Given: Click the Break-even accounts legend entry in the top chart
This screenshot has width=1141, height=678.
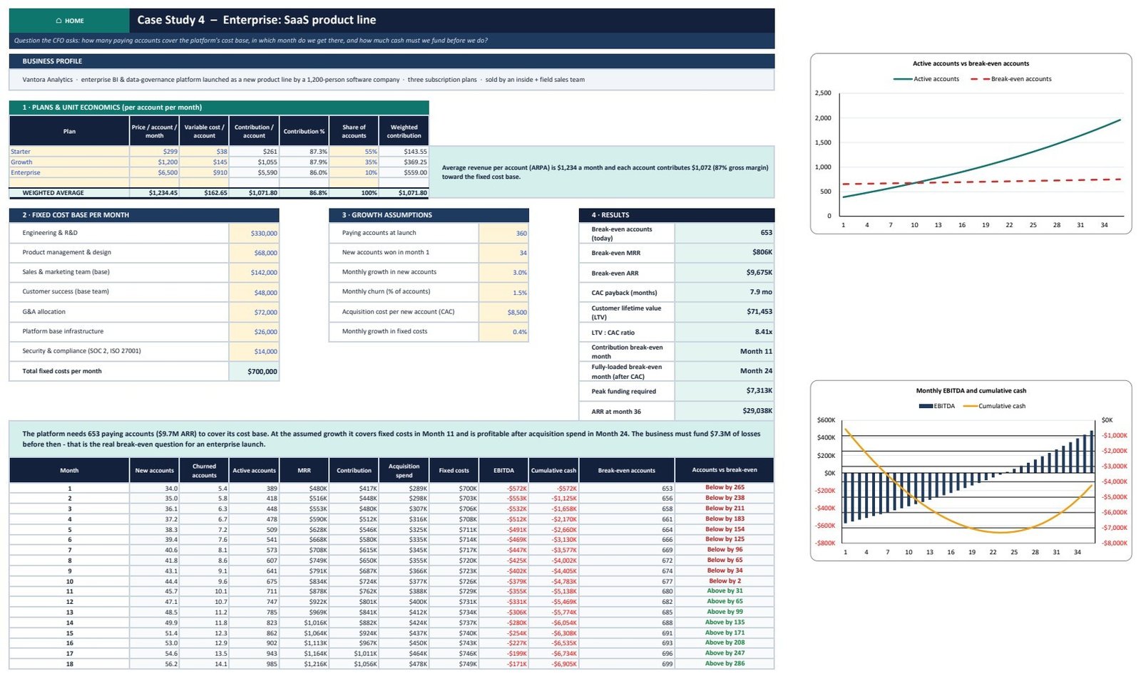Looking at the screenshot, I should (1011, 79).
